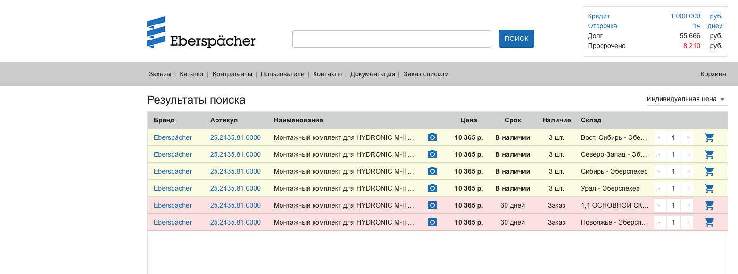Add 1,1 ОСНОВНОЙ СК item to cart
This screenshot has width=738, height=274.
709,205
